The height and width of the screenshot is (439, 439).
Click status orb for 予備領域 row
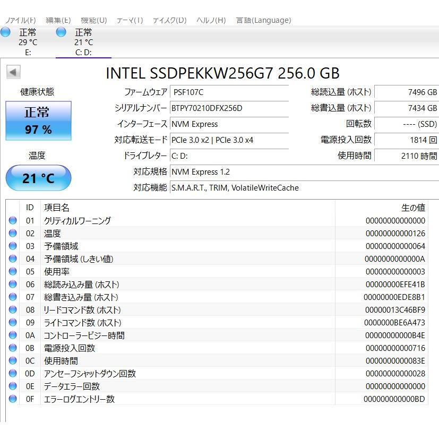(x=13, y=246)
